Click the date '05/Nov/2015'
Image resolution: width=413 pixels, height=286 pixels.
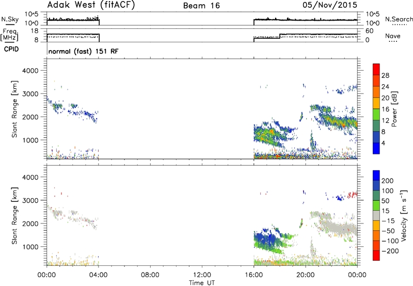330,5
